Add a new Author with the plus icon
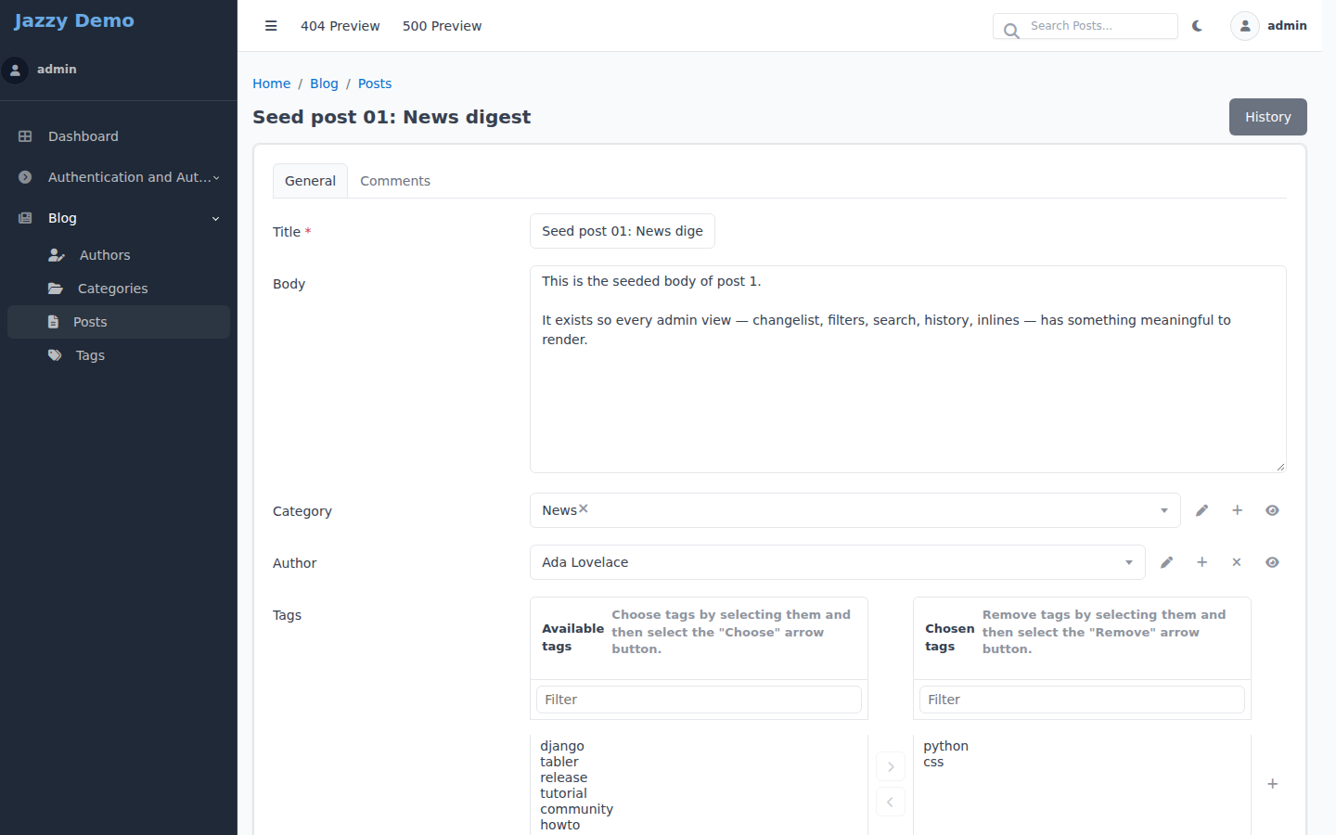1336x835 pixels. coord(1201,562)
